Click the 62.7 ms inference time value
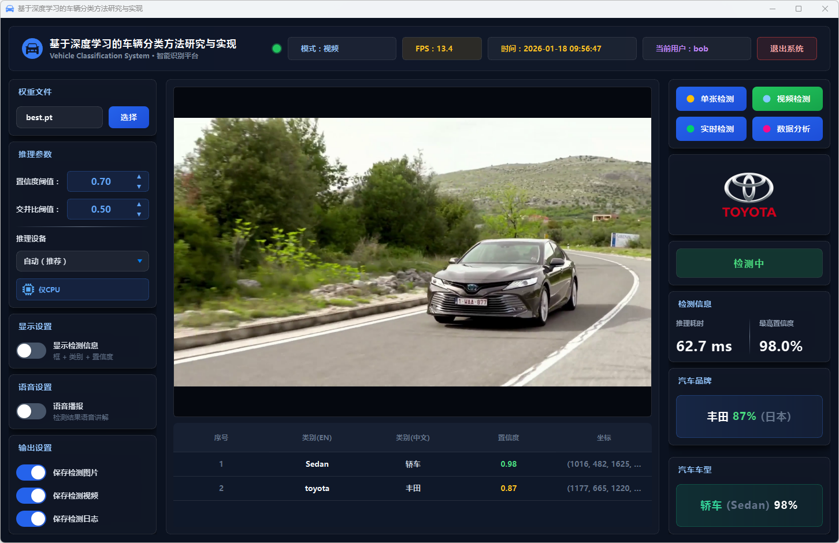 coord(704,346)
